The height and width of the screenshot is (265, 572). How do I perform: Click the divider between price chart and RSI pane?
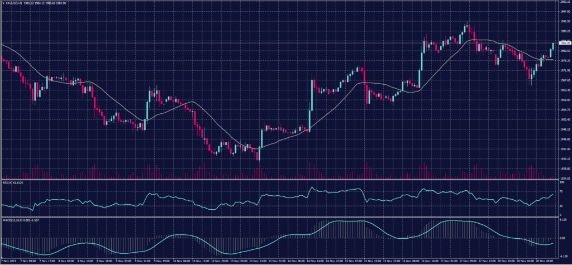pos(279,180)
